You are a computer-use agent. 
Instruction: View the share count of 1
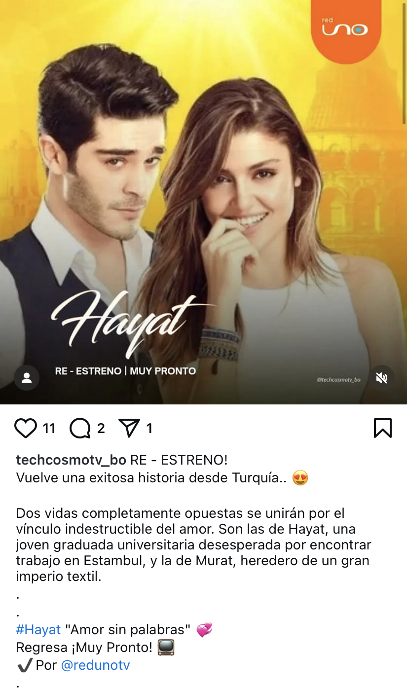[149, 428]
